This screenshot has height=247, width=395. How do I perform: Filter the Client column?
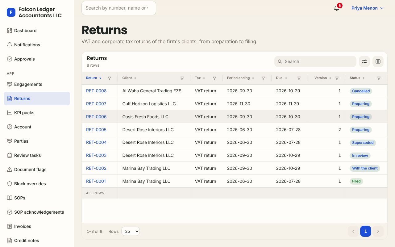tap(182, 78)
